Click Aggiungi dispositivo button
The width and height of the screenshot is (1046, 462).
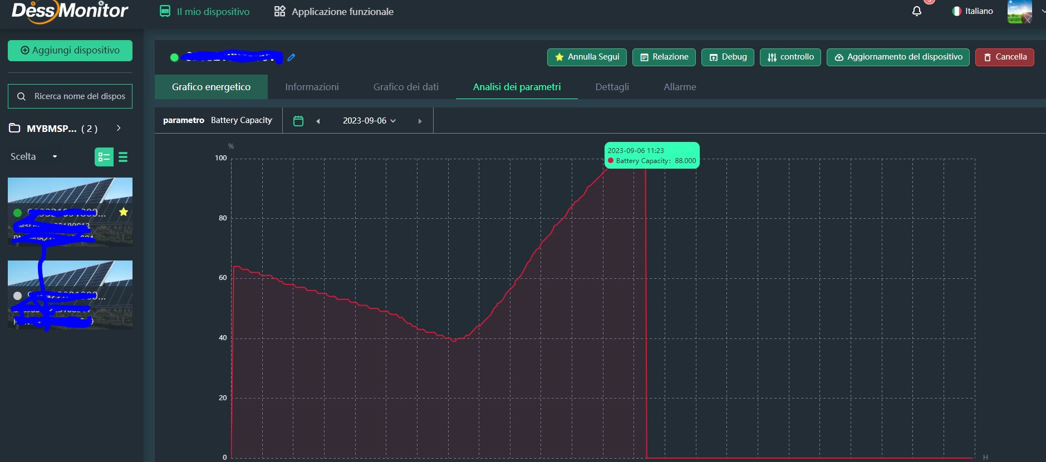point(70,51)
